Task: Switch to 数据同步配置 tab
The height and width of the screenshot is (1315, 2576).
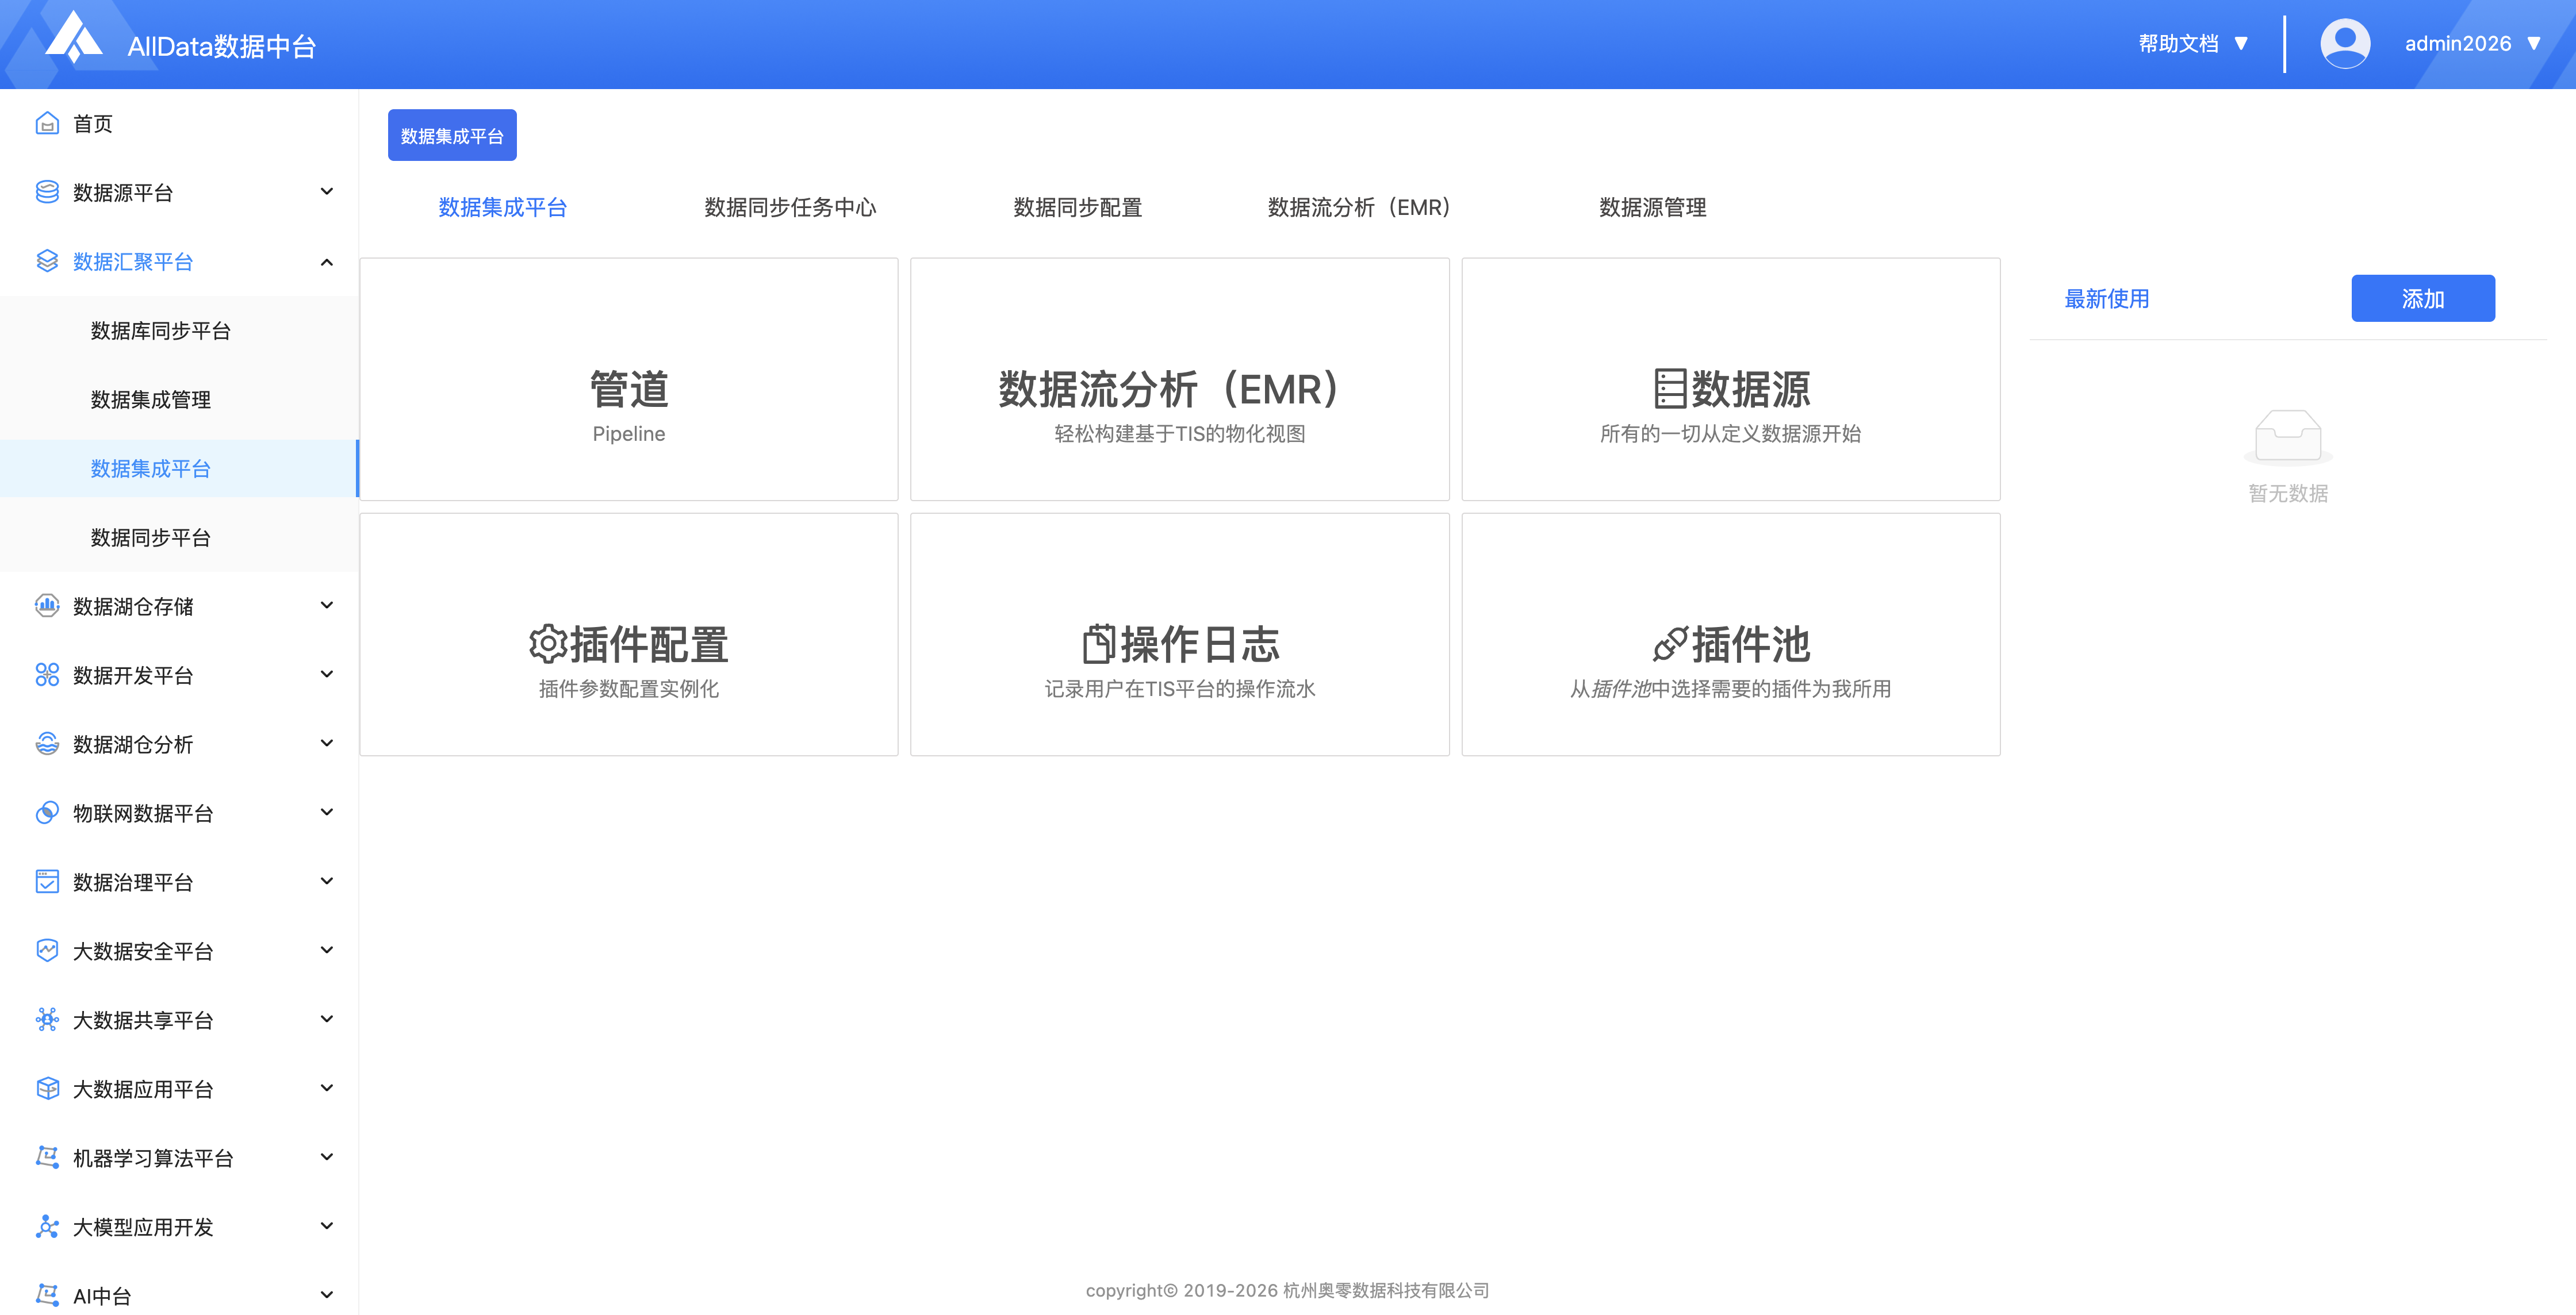Action: pos(1078,207)
